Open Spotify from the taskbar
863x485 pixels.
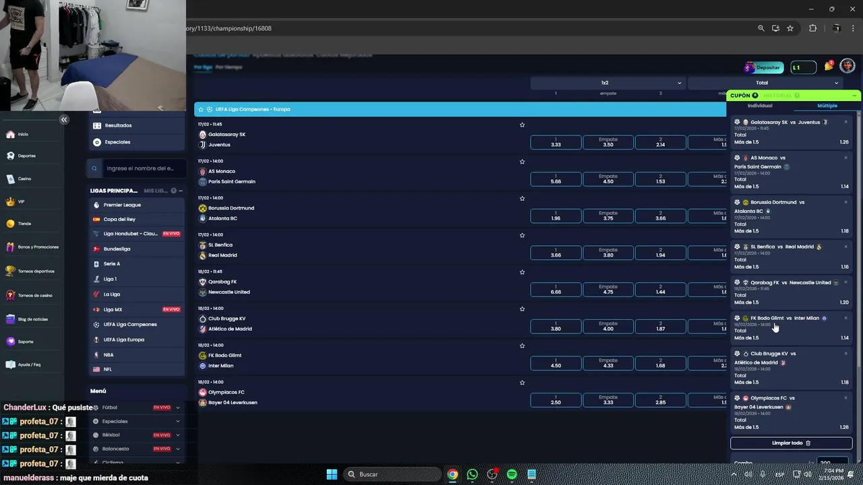[512, 474]
